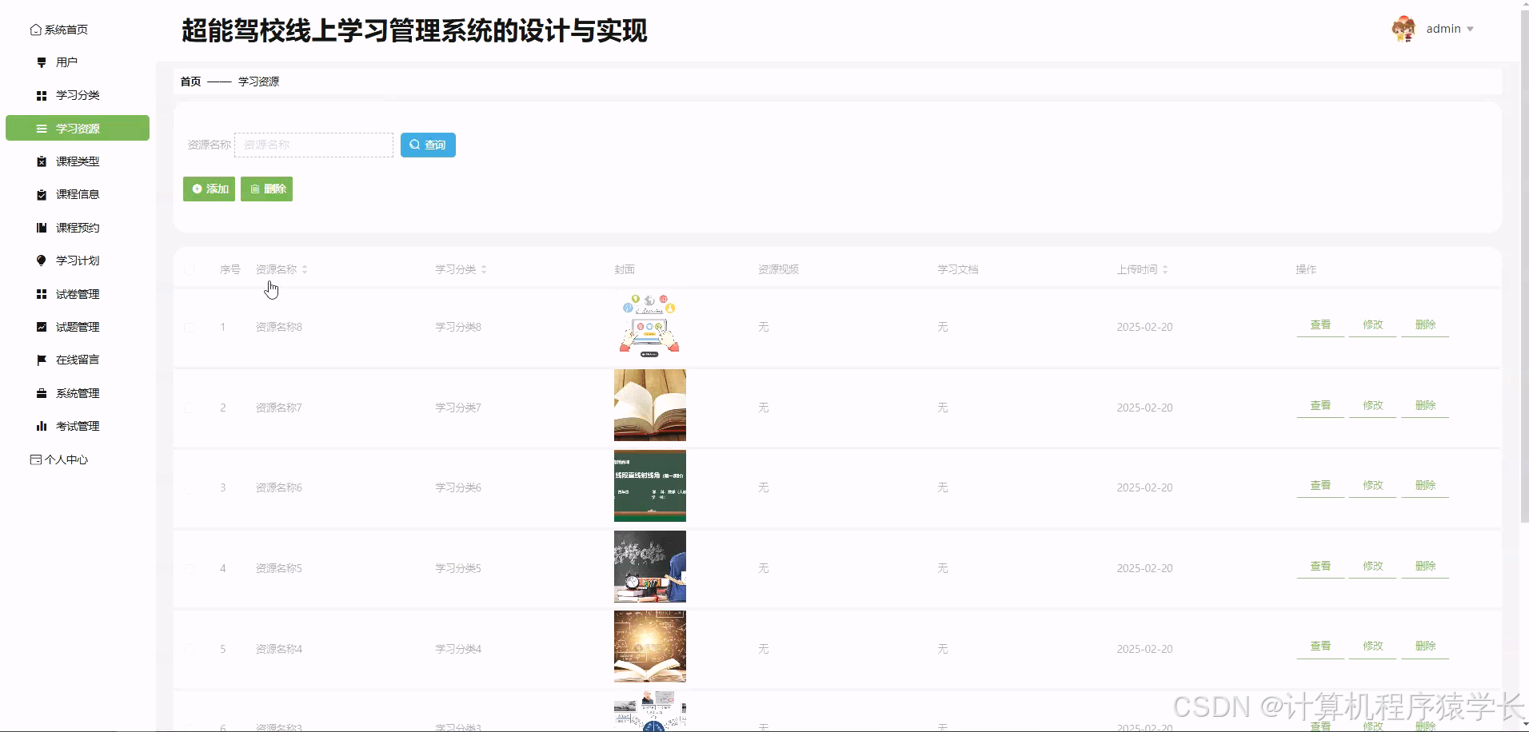Open the 考试管理 menu item
Viewport: 1529px width, 732px height.
click(78, 426)
